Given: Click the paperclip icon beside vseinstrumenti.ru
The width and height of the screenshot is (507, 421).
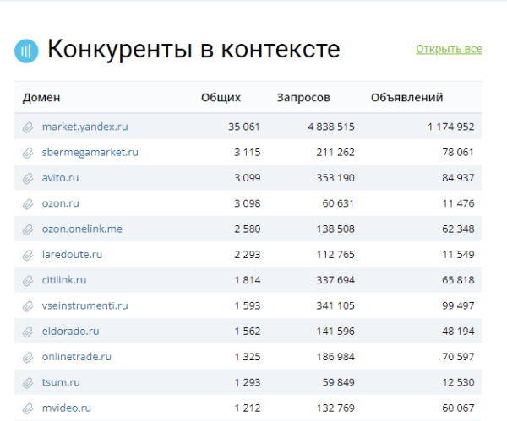Looking at the screenshot, I should click(28, 306).
